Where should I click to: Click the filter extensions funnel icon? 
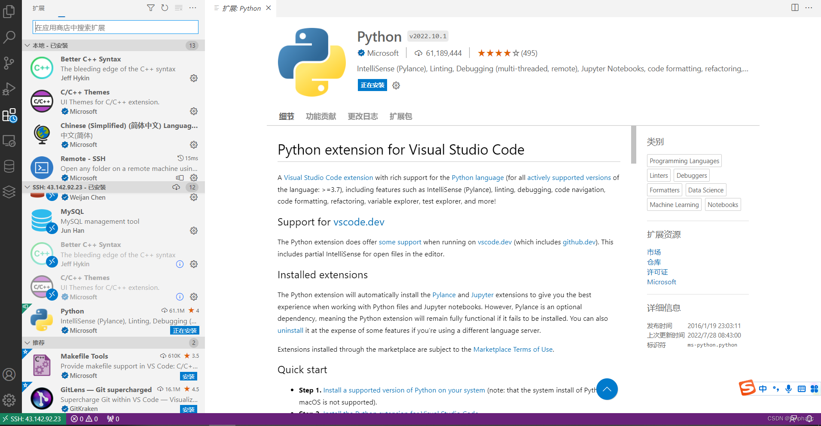point(150,8)
